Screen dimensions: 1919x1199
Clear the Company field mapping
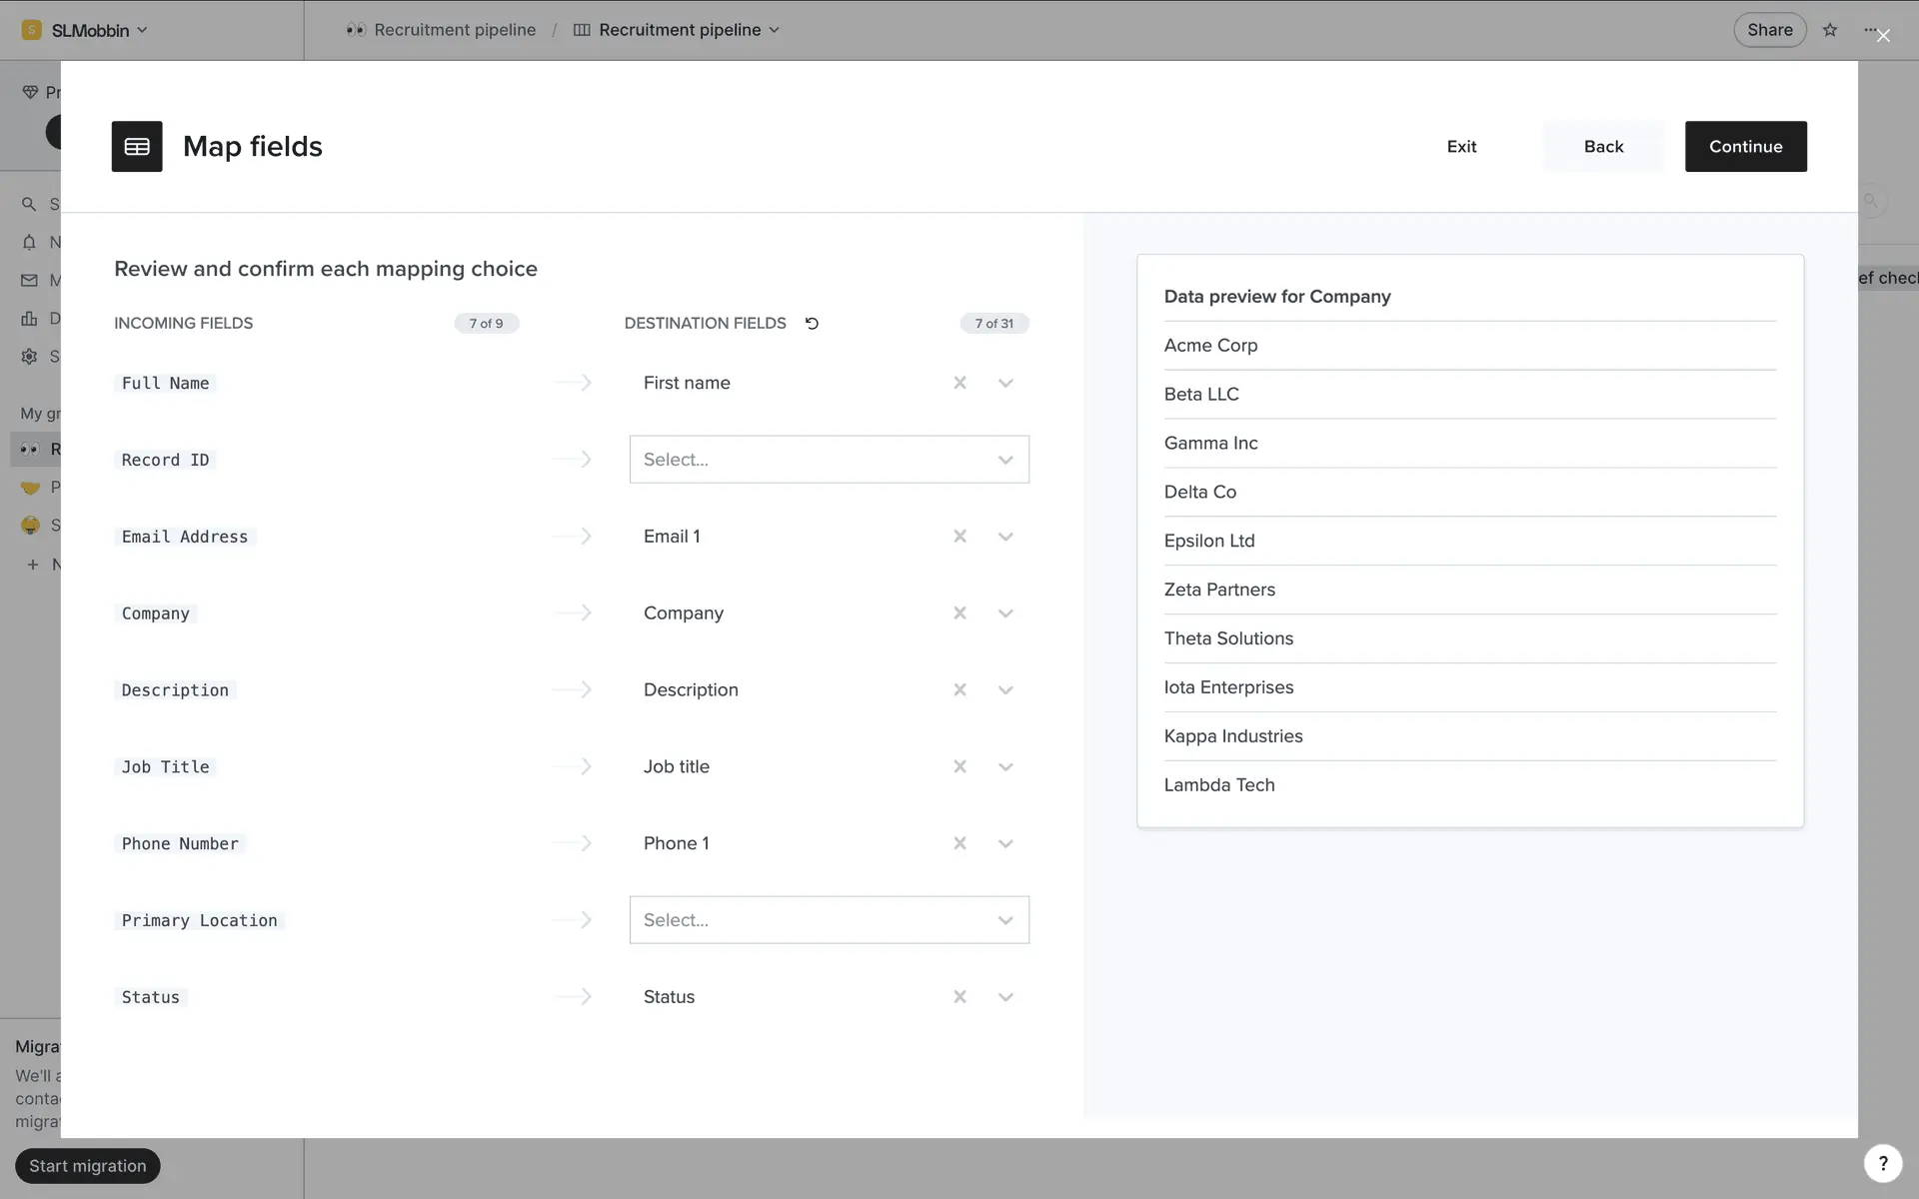[x=959, y=613]
